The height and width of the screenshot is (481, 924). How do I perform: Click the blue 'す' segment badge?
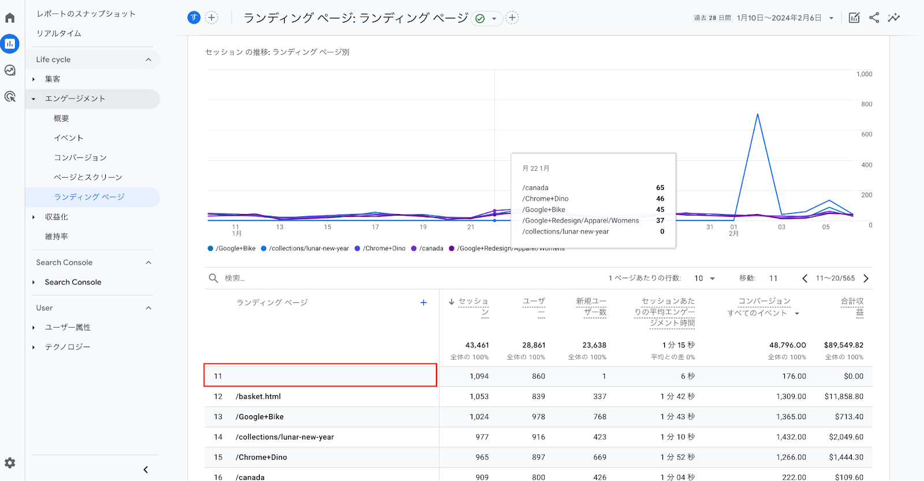193,18
